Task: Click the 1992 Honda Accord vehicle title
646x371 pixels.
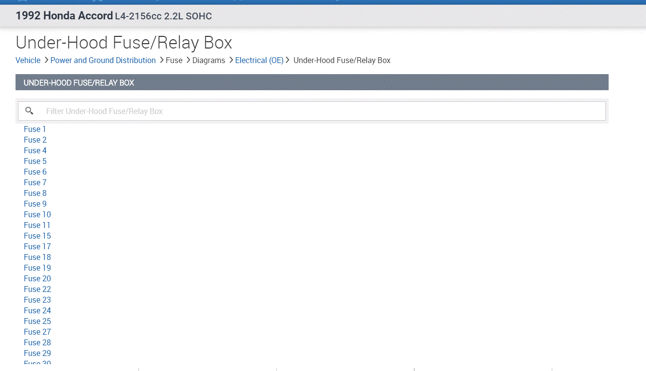Action: 64,16
